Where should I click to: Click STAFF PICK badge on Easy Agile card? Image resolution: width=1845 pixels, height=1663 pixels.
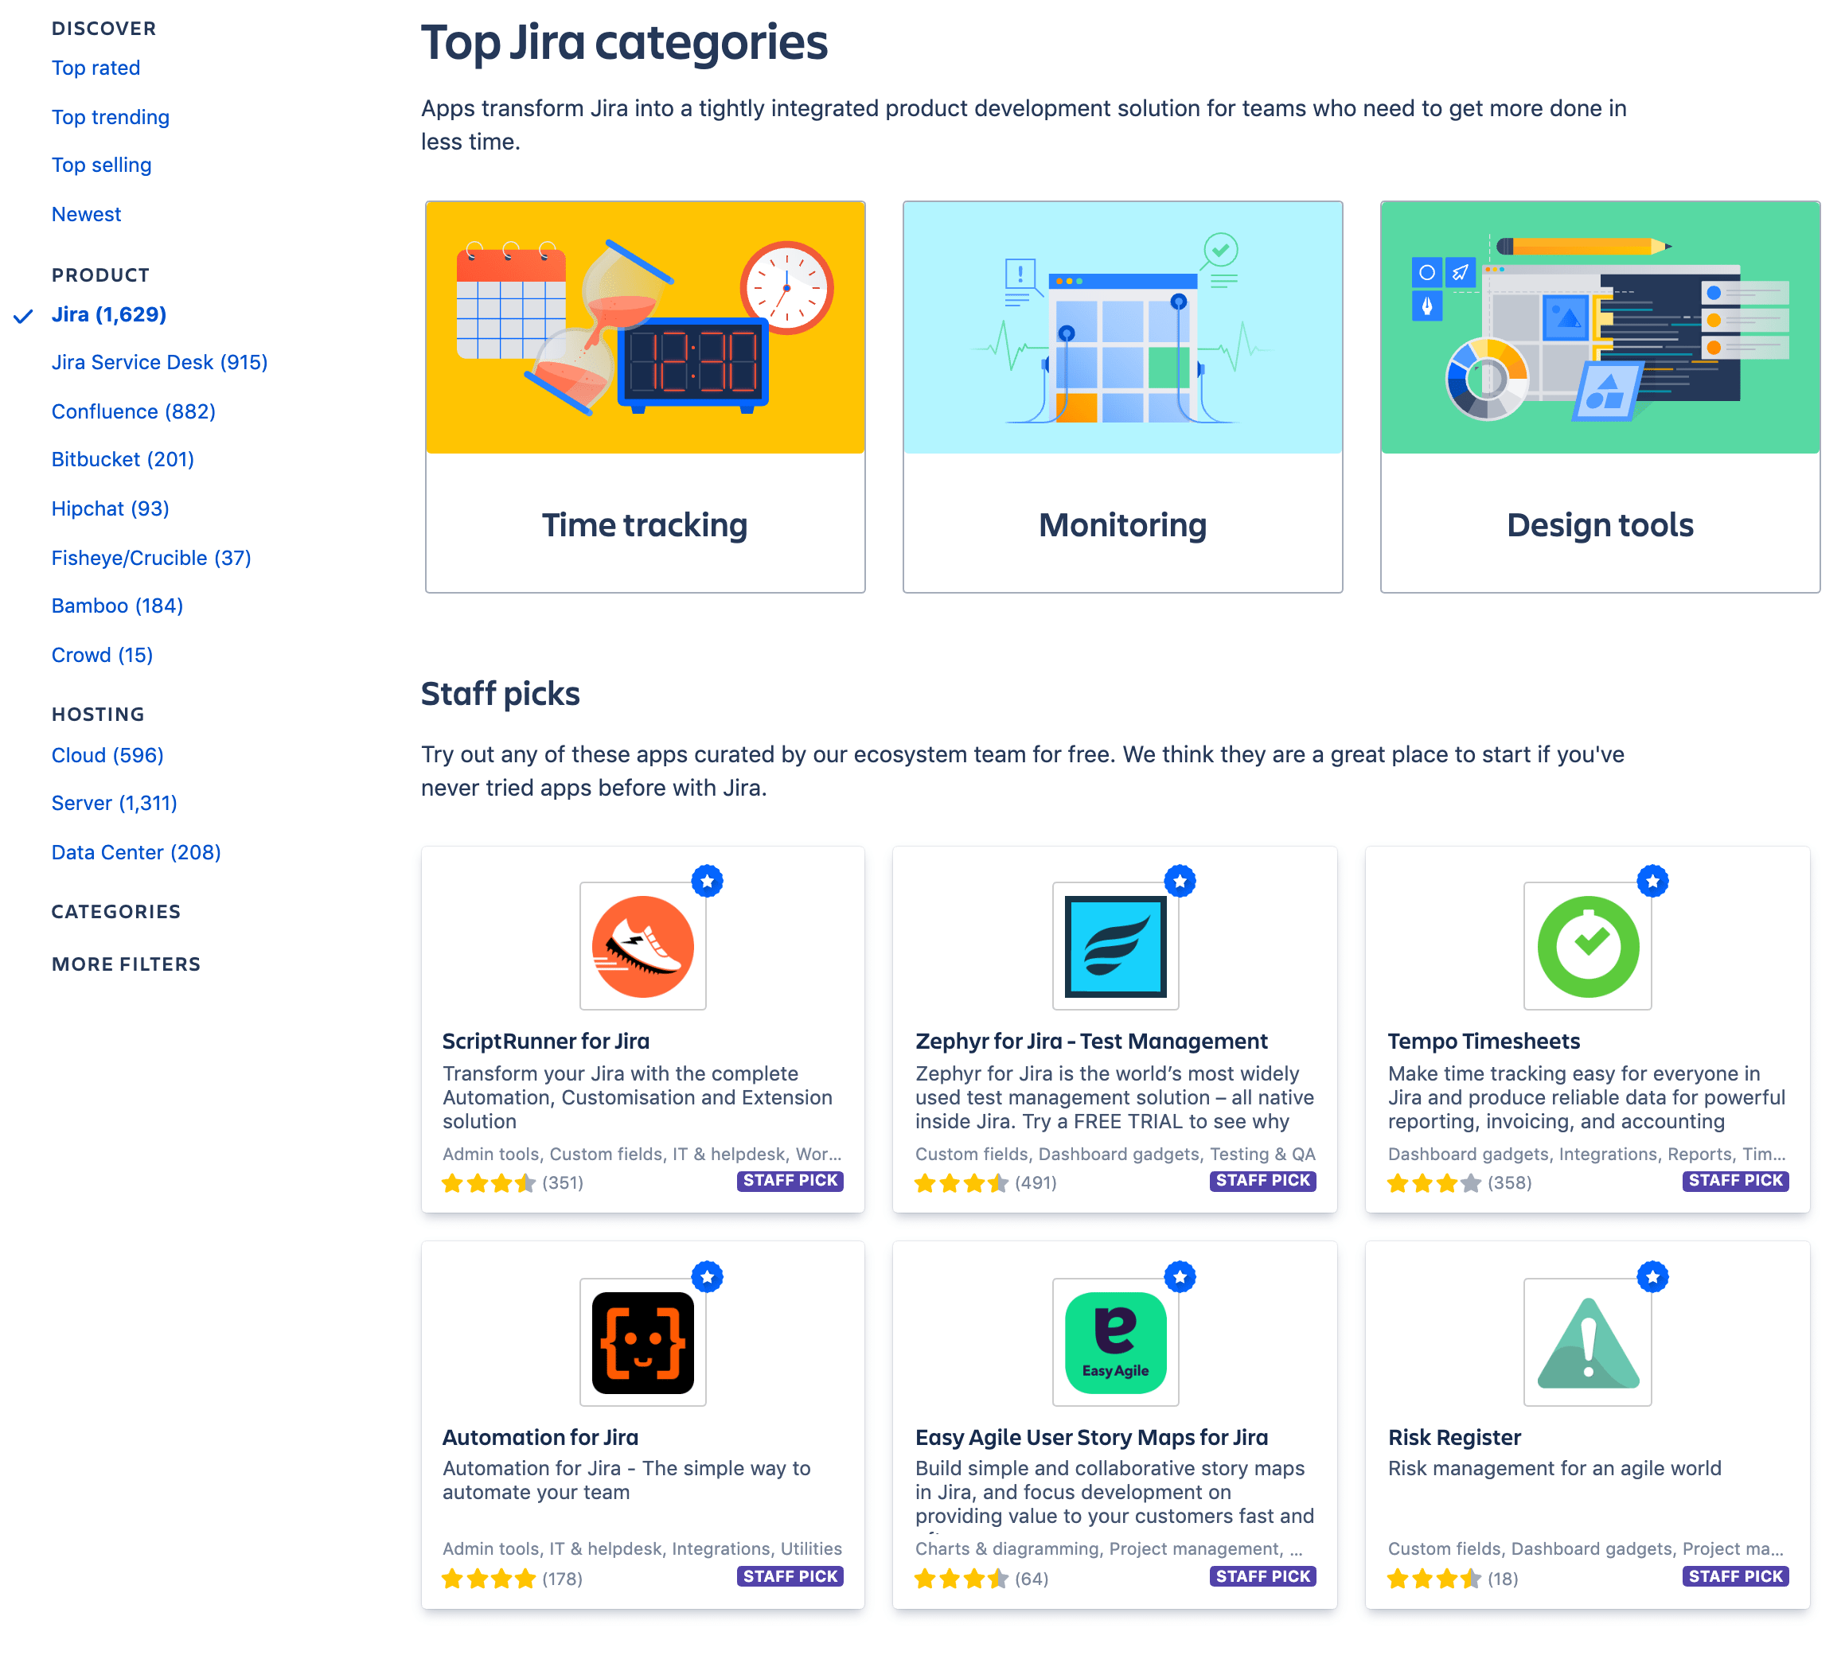[x=1262, y=1576]
